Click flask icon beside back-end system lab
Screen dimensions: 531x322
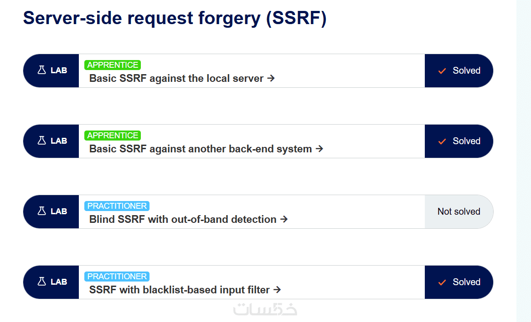click(42, 141)
